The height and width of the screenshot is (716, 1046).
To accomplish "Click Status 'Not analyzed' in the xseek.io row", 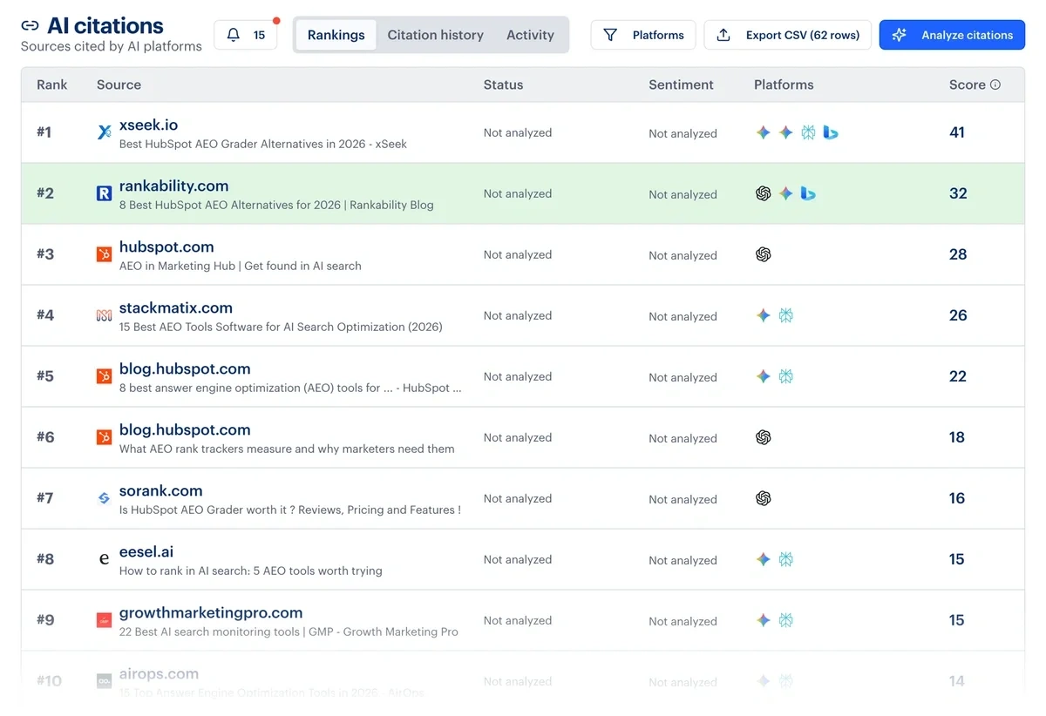I will (x=518, y=132).
